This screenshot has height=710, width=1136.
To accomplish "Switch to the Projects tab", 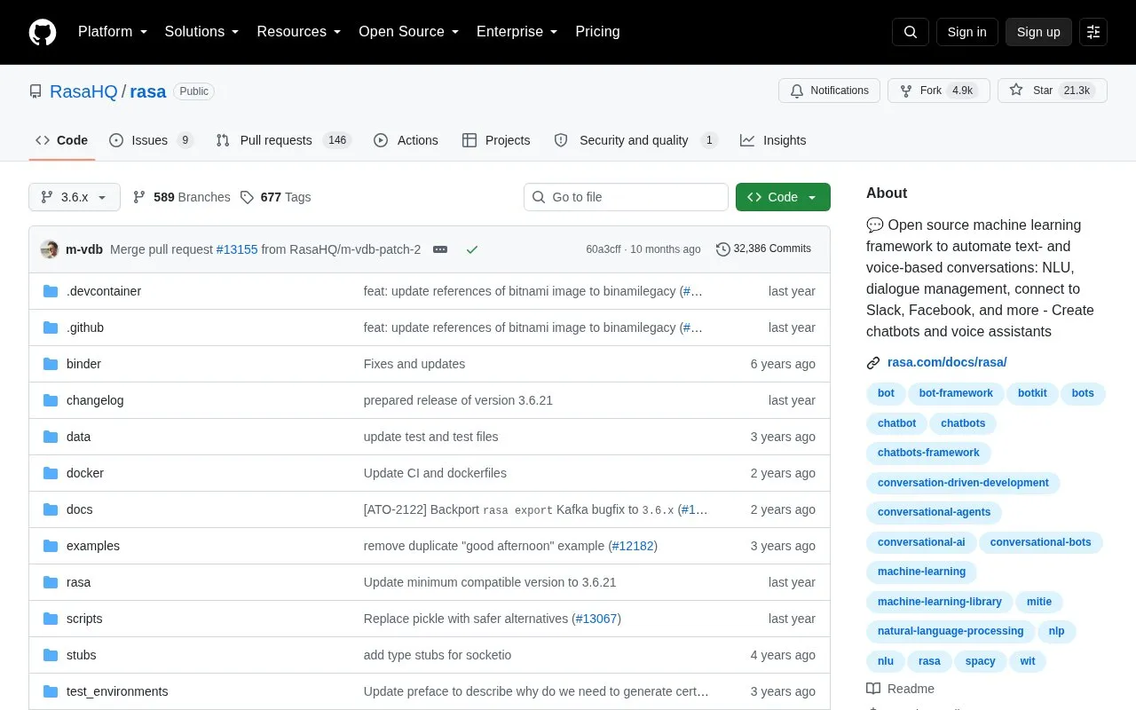I will pos(496,140).
